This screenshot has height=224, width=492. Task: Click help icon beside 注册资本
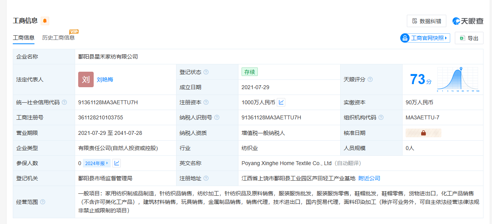point(206,102)
